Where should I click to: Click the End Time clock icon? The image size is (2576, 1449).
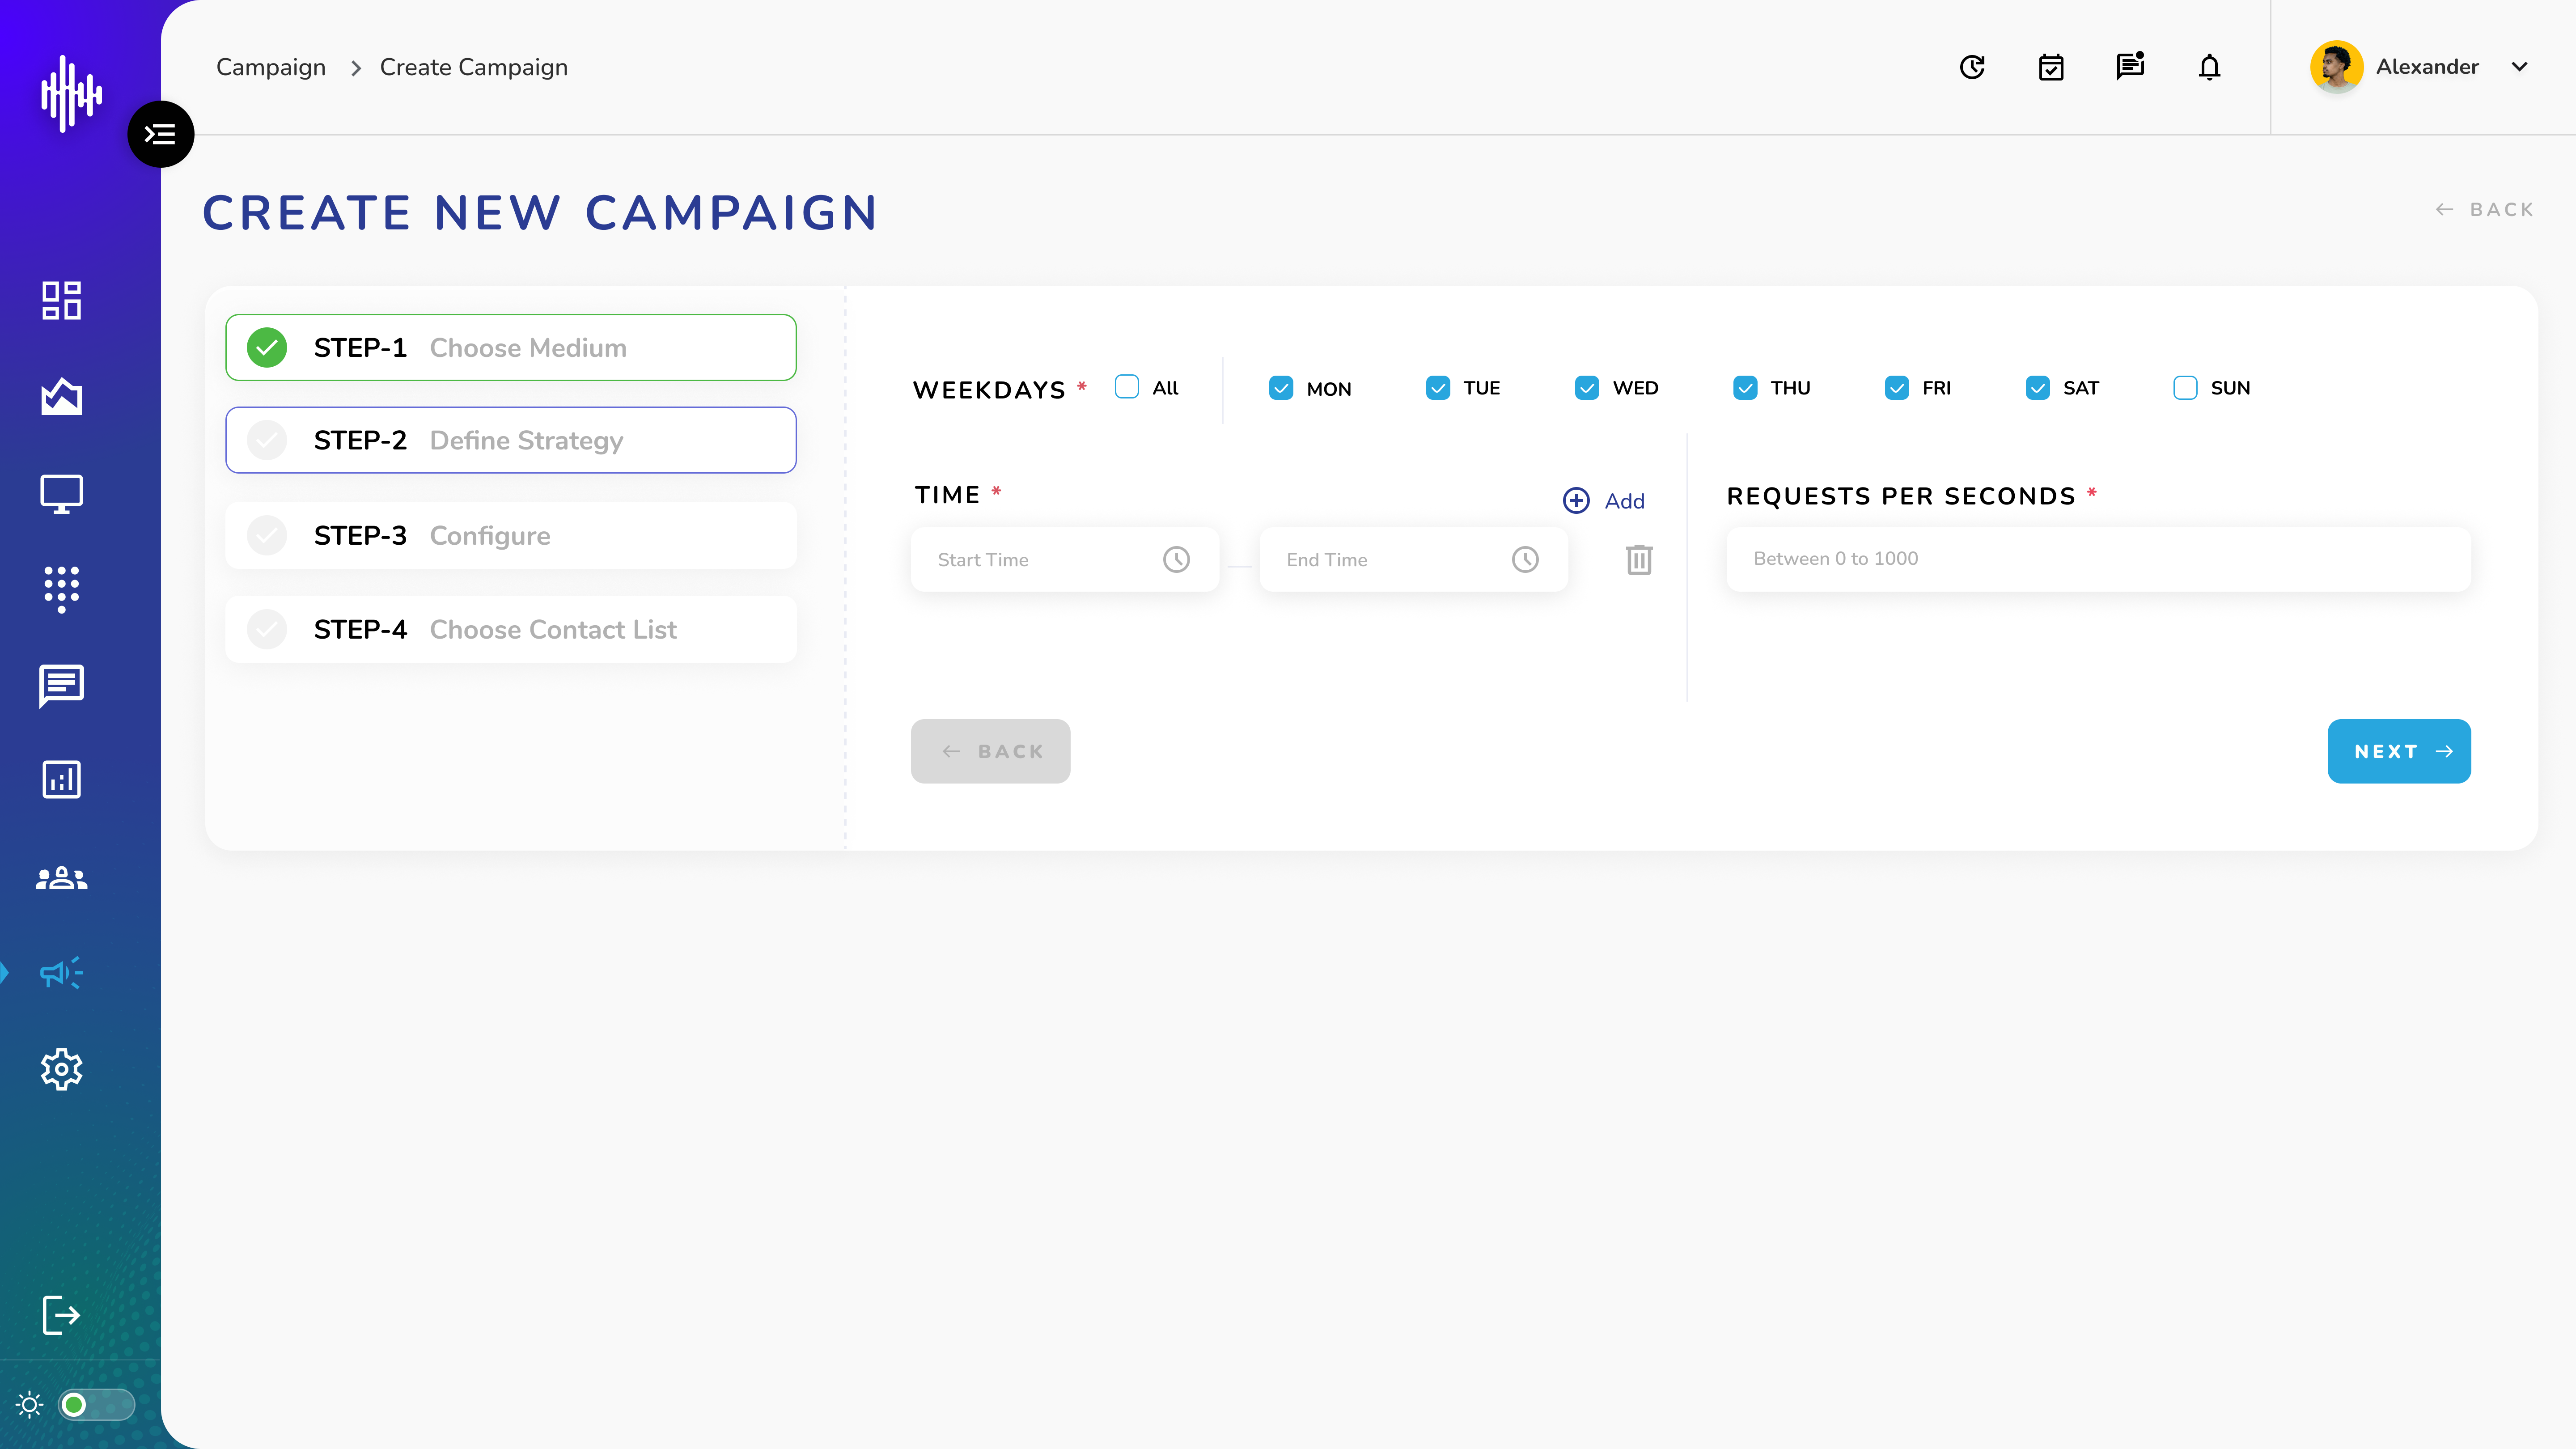pyautogui.click(x=1525, y=559)
